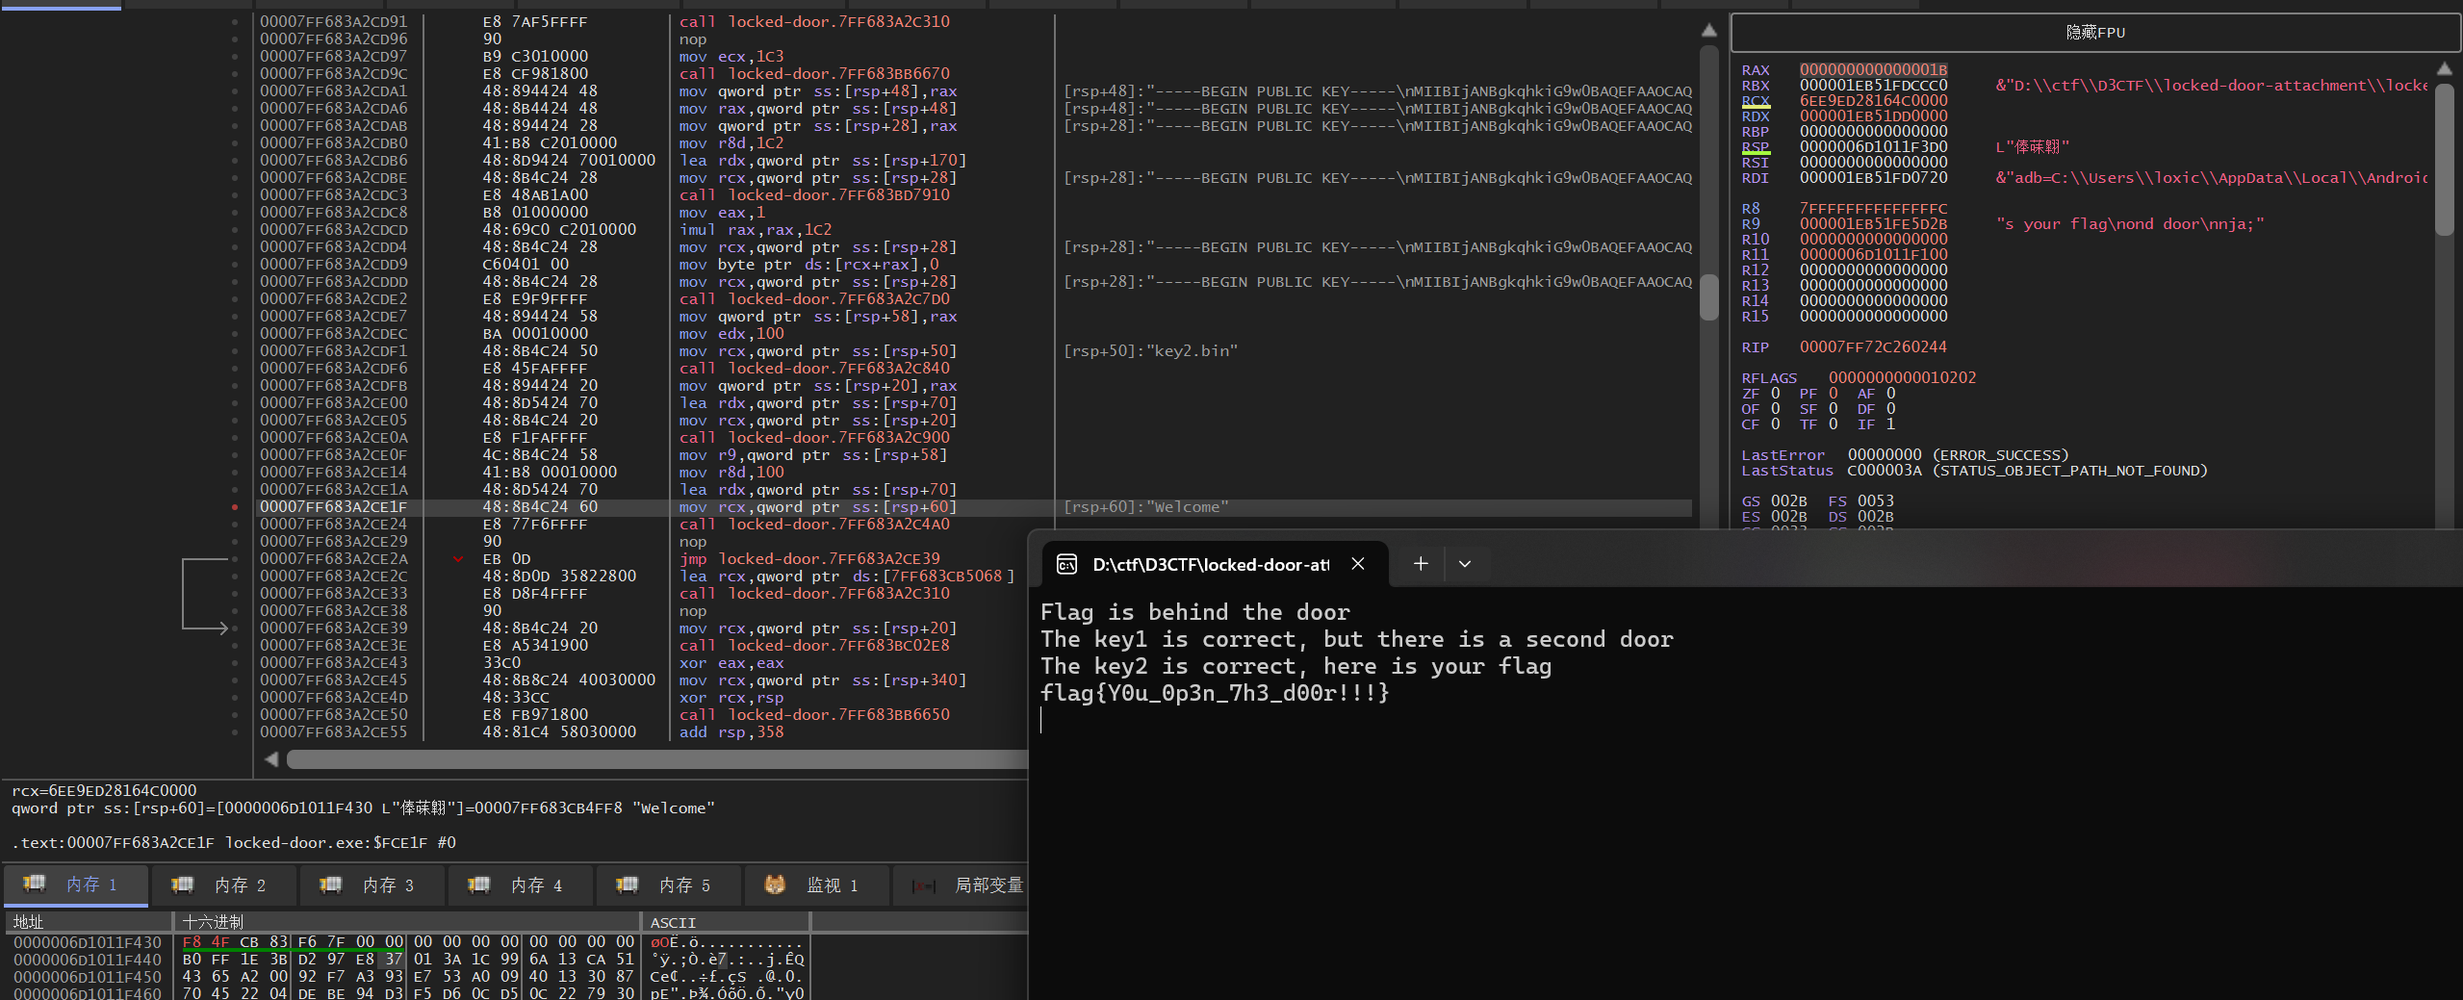Viewport: 2463px width, 1000px height.
Task: Toggle breakpoint bullet beside address 00007FF683A2CD91
Action: (x=235, y=22)
